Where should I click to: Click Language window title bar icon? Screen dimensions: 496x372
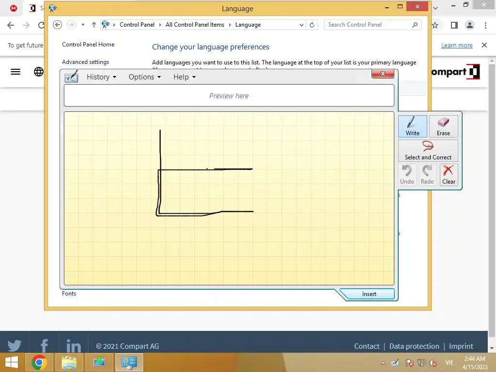click(53, 9)
